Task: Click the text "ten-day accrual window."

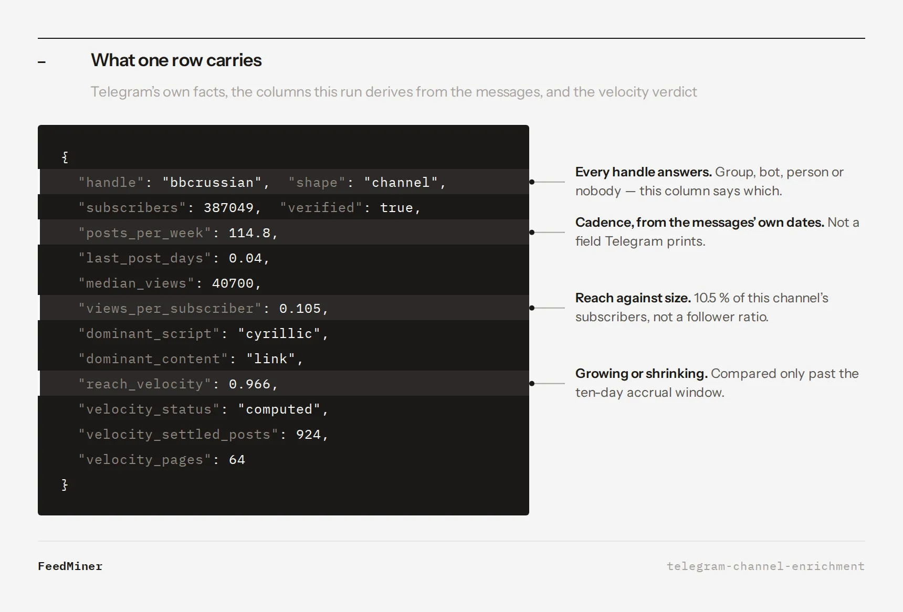Action: click(650, 393)
